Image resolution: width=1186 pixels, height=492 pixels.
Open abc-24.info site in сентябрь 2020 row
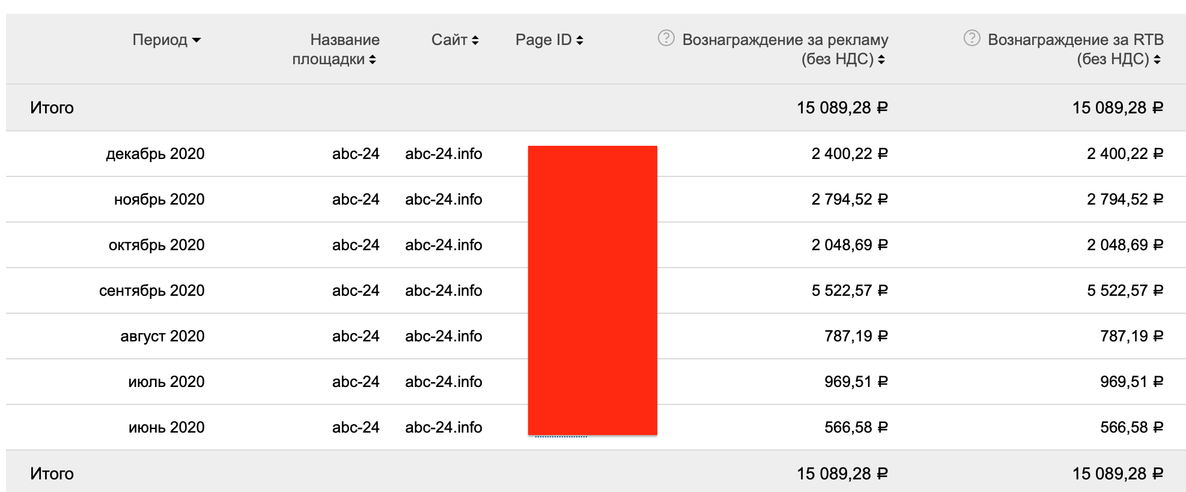pyautogui.click(x=443, y=290)
